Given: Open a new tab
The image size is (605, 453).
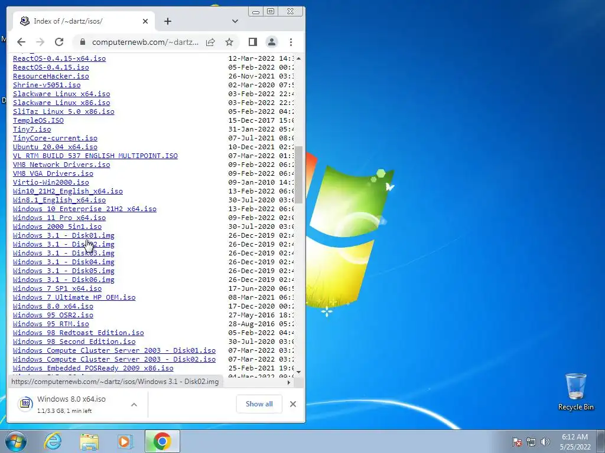Looking at the screenshot, I should click(167, 21).
